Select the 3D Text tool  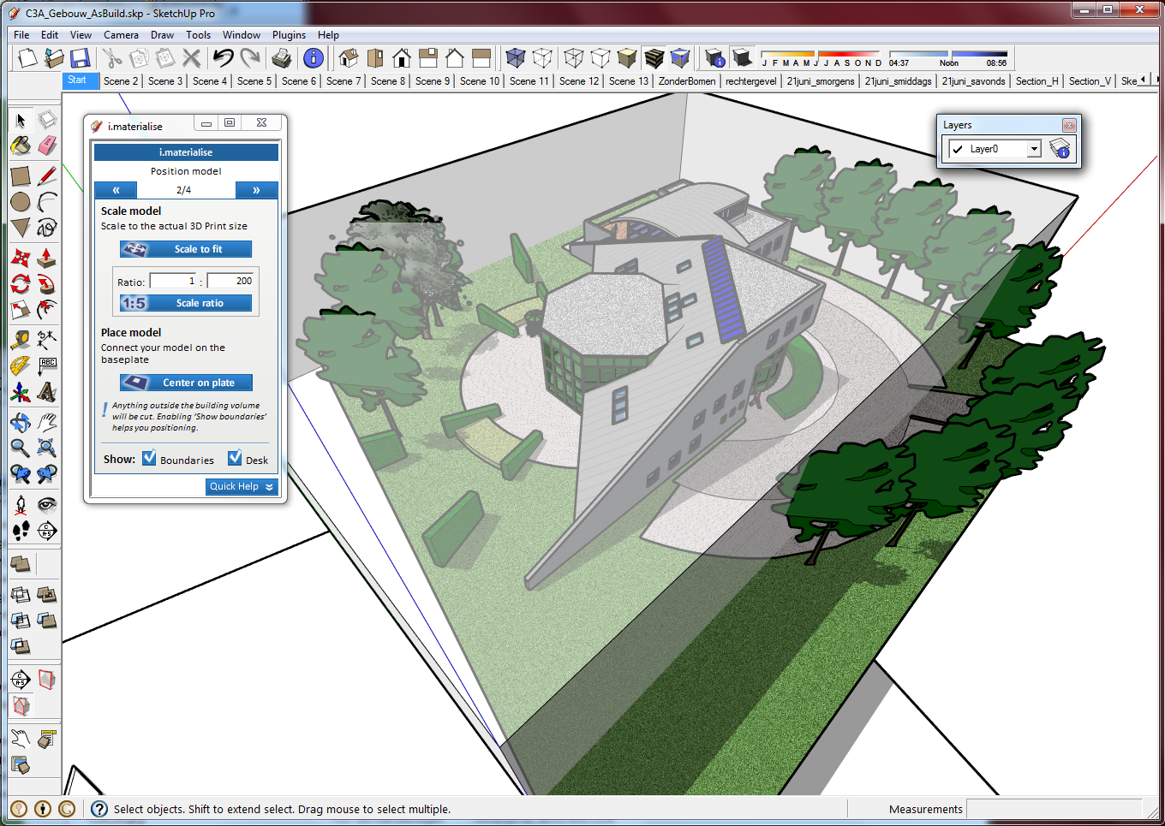(x=47, y=392)
